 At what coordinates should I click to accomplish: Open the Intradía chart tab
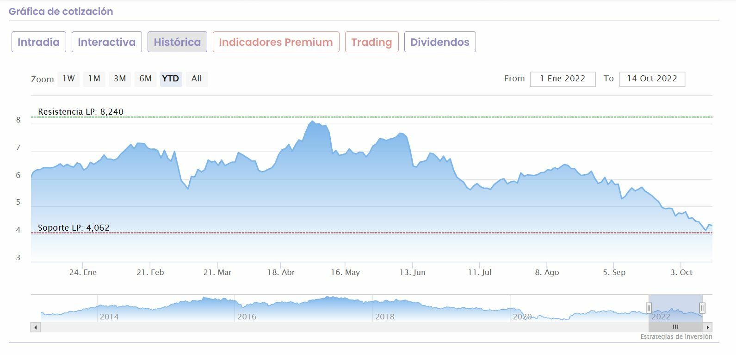[39, 42]
